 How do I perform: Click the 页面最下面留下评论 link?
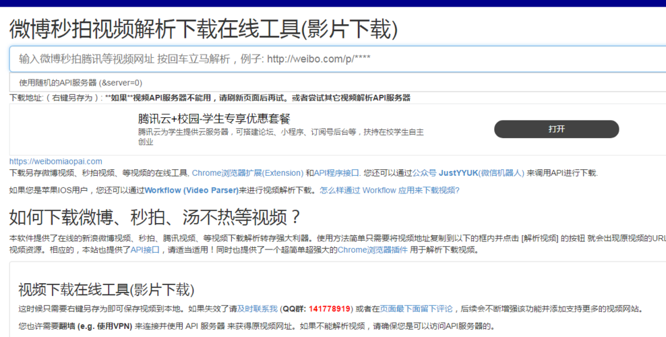coord(417,309)
